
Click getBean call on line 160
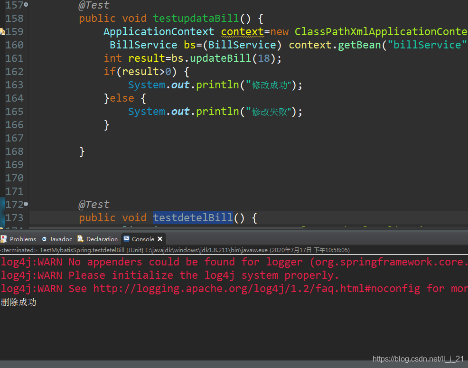point(359,45)
